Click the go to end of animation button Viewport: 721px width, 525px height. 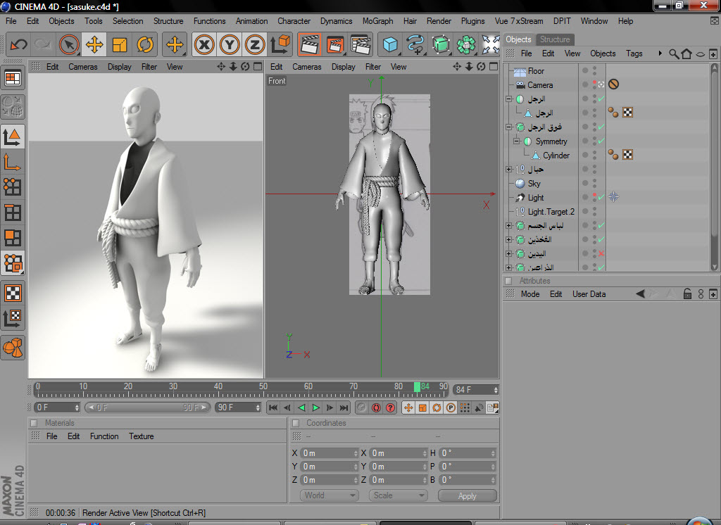click(x=344, y=407)
